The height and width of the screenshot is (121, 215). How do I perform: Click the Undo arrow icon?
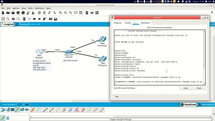(49, 13)
